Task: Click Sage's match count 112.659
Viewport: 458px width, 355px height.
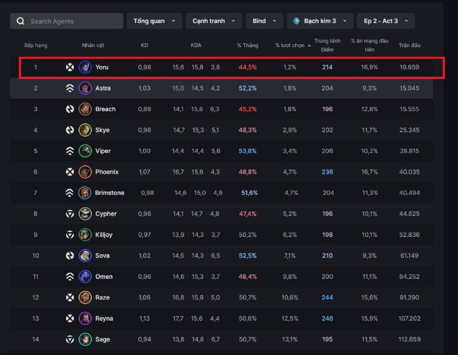Action: [x=410, y=339]
